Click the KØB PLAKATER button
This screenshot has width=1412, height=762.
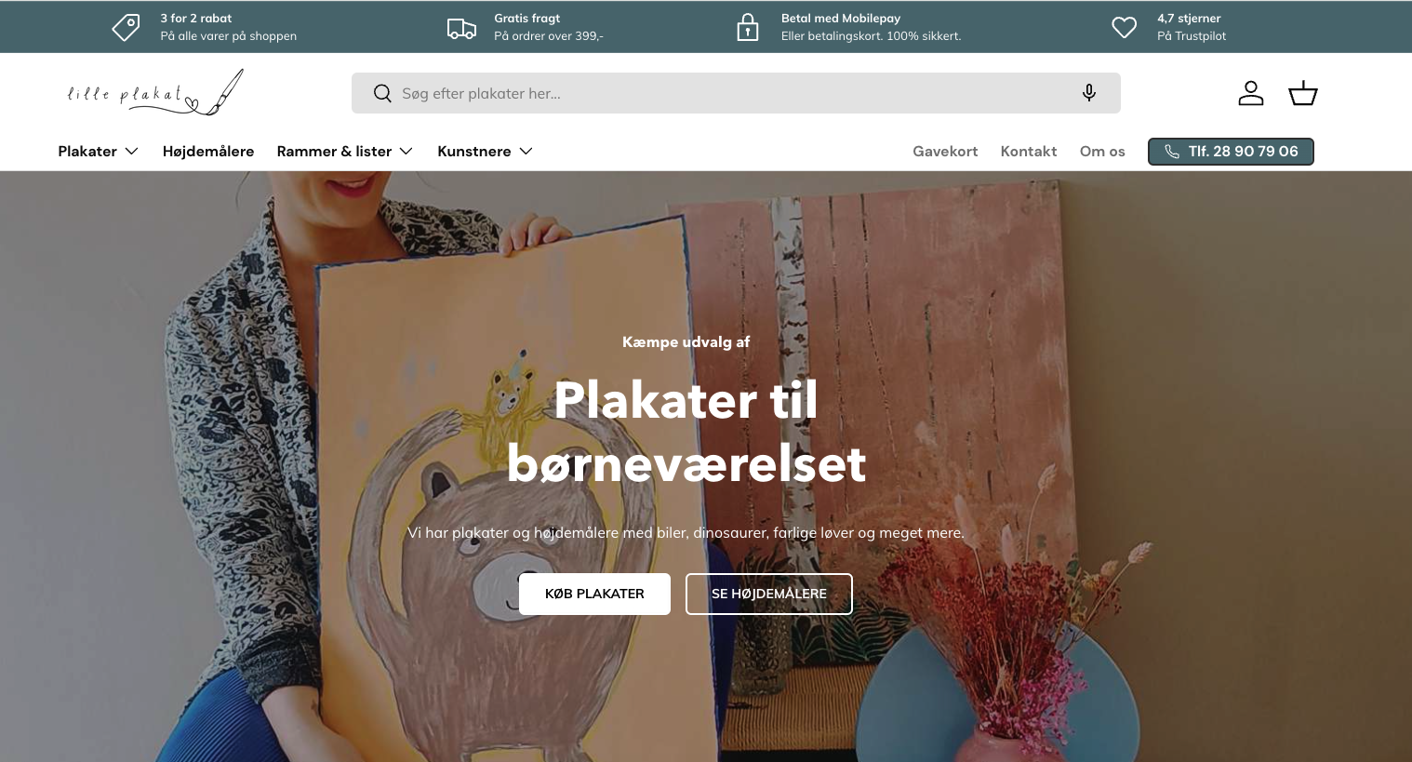(594, 594)
